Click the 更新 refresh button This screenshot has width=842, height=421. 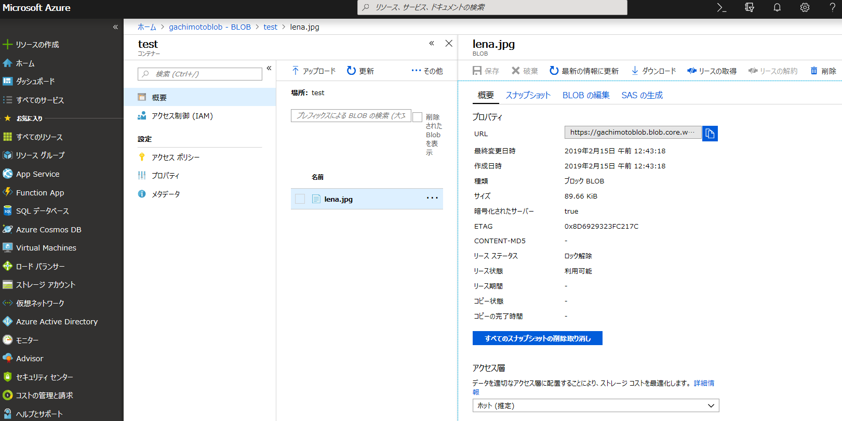pos(360,71)
